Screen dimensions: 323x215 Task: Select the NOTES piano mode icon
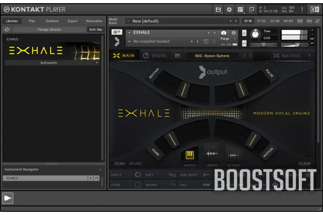tap(189, 155)
